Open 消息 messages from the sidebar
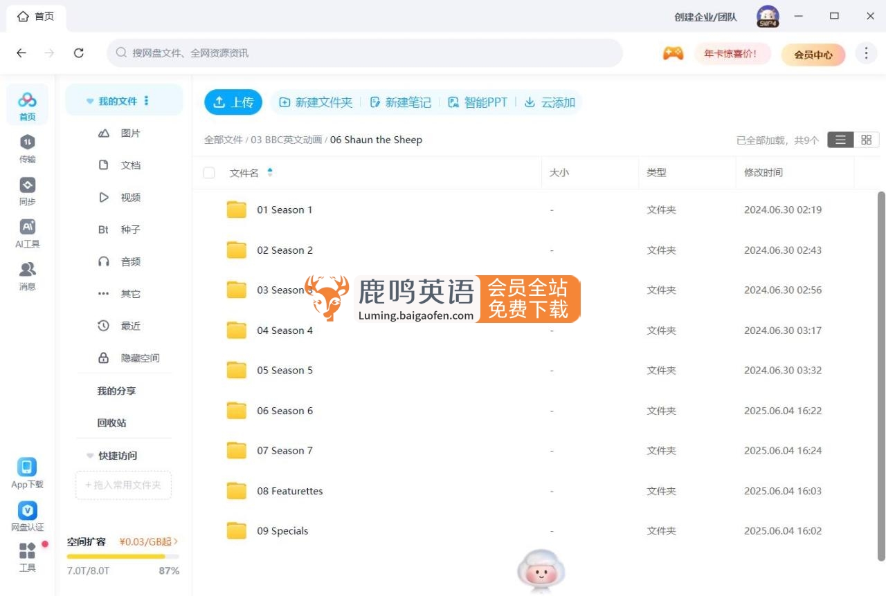The height and width of the screenshot is (596, 886). coord(27,275)
